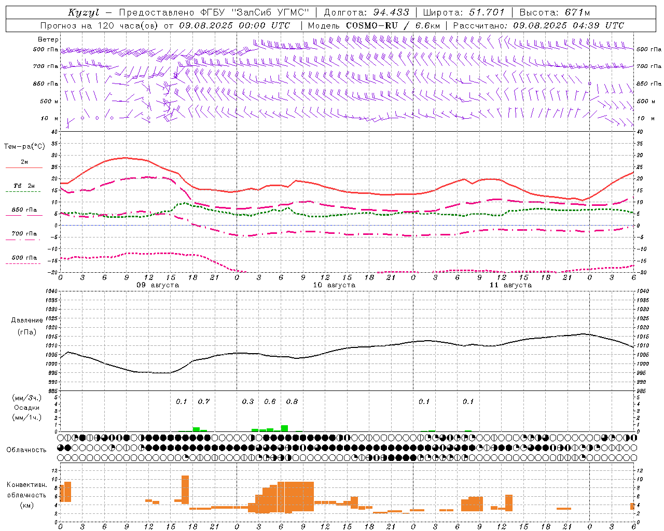Viewport: 664px width, 531px height.
Task: Select the text 'Предоставлено ФГБУ "ЗапСиб УГМС"'
Action: click(x=214, y=12)
